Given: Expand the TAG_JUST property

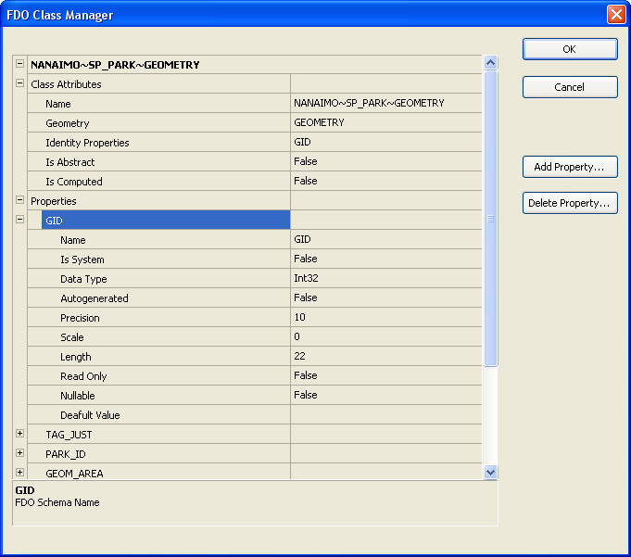Looking at the screenshot, I should [x=19, y=434].
